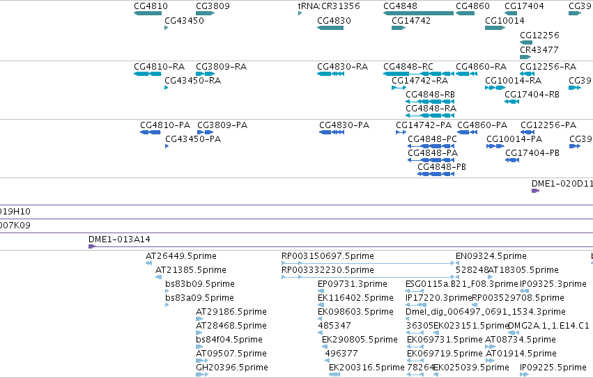Select the EK116402.5prime EST
593x378 pixels.
(x=320, y=305)
